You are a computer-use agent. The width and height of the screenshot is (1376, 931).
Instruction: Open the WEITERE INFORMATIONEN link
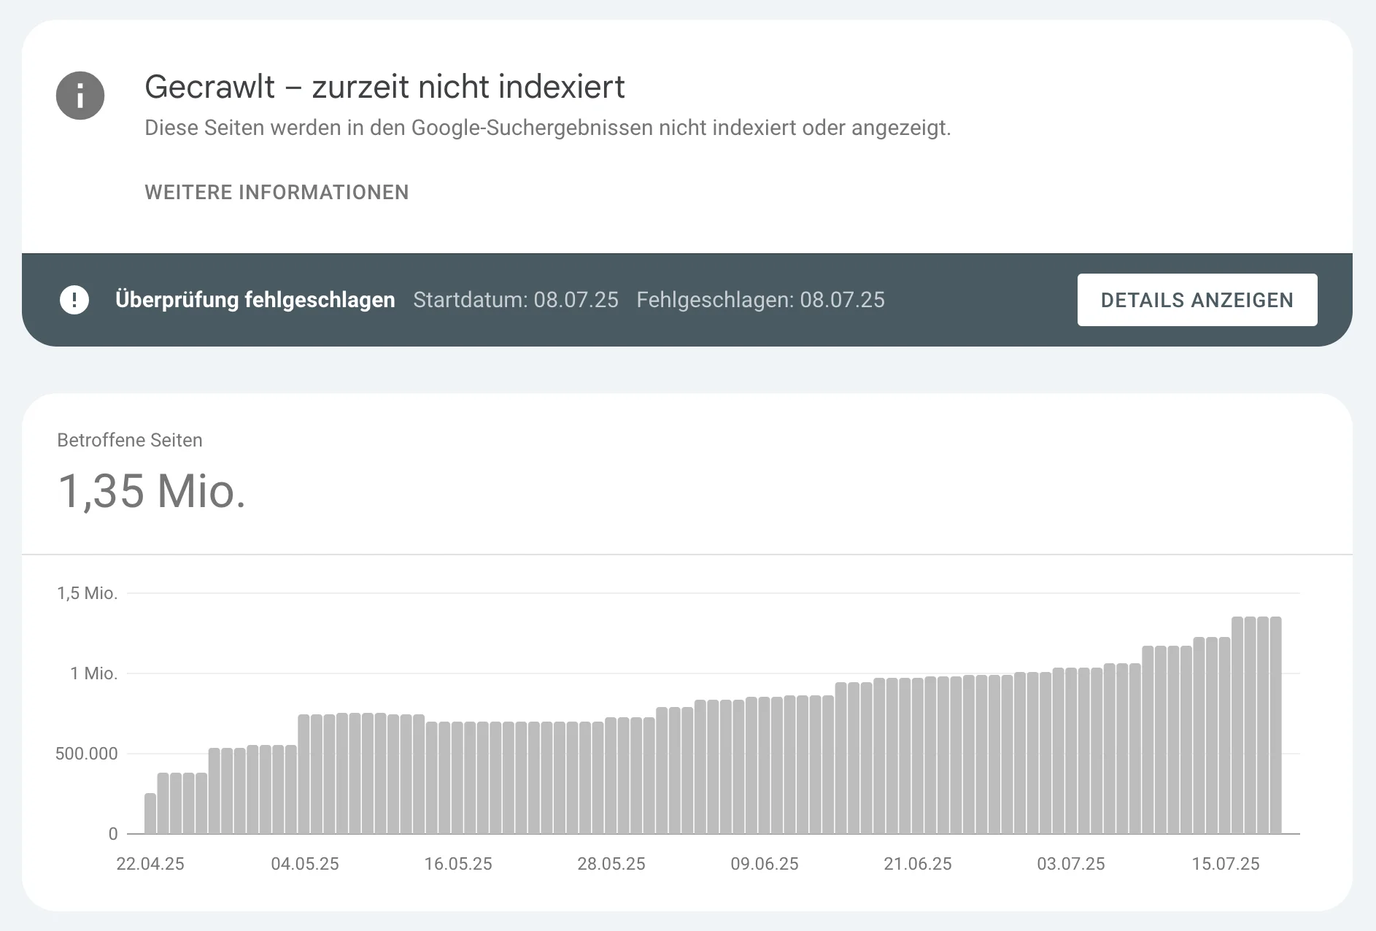pos(277,193)
